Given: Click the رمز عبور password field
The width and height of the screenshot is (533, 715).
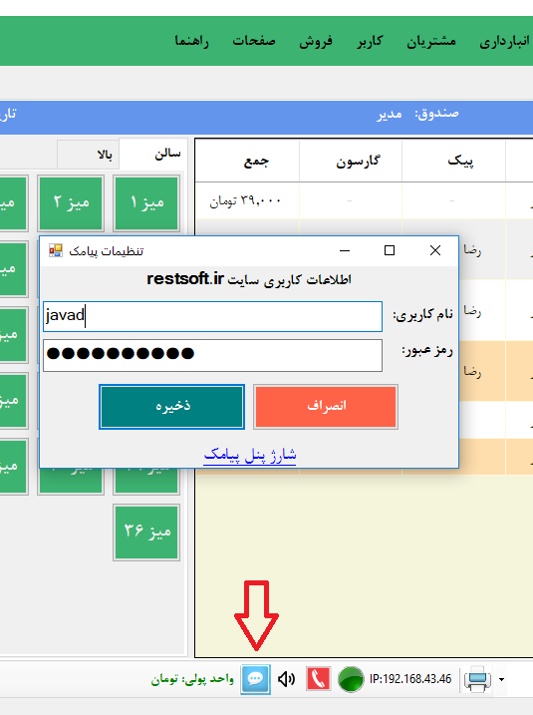Looking at the screenshot, I should pyautogui.click(x=212, y=355).
